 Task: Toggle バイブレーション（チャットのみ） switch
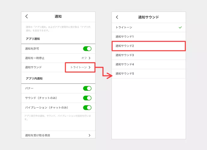pyautogui.click(x=87, y=107)
